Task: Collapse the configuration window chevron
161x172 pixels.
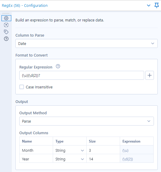Action: (x=149, y=5)
